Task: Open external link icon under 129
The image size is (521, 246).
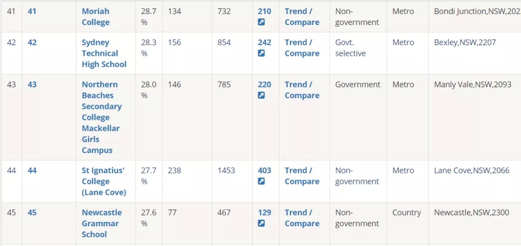Action: 261,223
